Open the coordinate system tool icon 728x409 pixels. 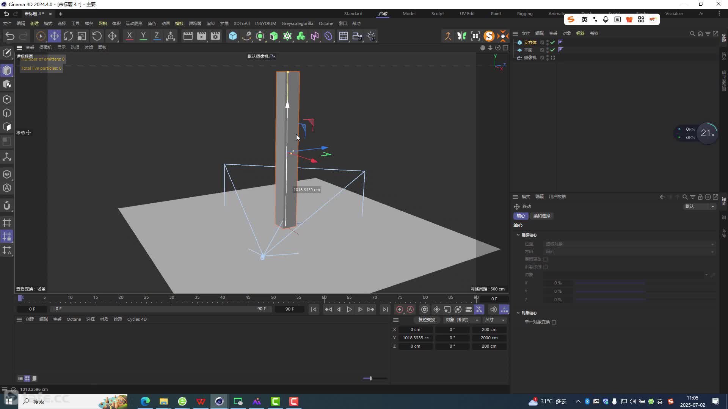(x=170, y=36)
